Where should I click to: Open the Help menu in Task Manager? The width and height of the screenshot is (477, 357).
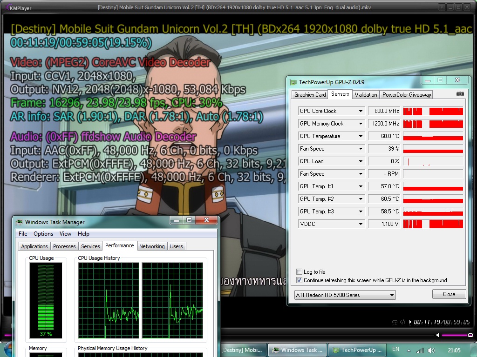pos(83,234)
